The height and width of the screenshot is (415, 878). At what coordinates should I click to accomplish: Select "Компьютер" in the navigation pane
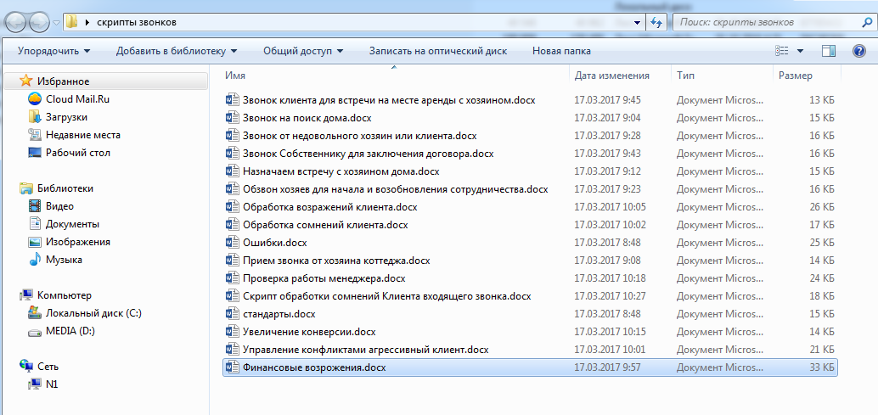point(64,295)
